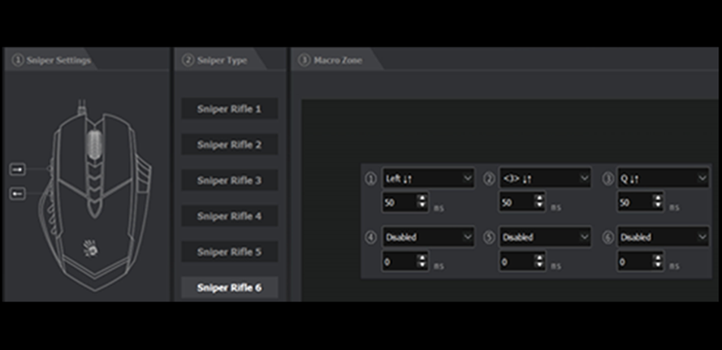Decrease slot 5 delay with down arrow
The width and height of the screenshot is (722, 350).
tap(538, 266)
